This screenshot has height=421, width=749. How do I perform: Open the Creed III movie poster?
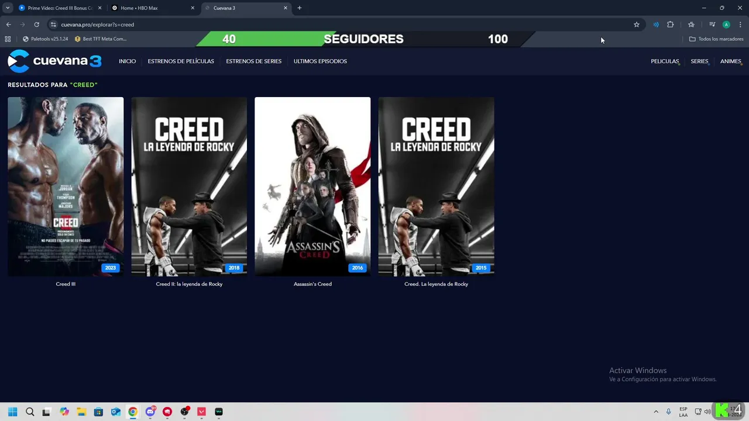tap(66, 187)
